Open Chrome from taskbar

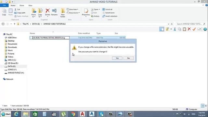[73, 114]
